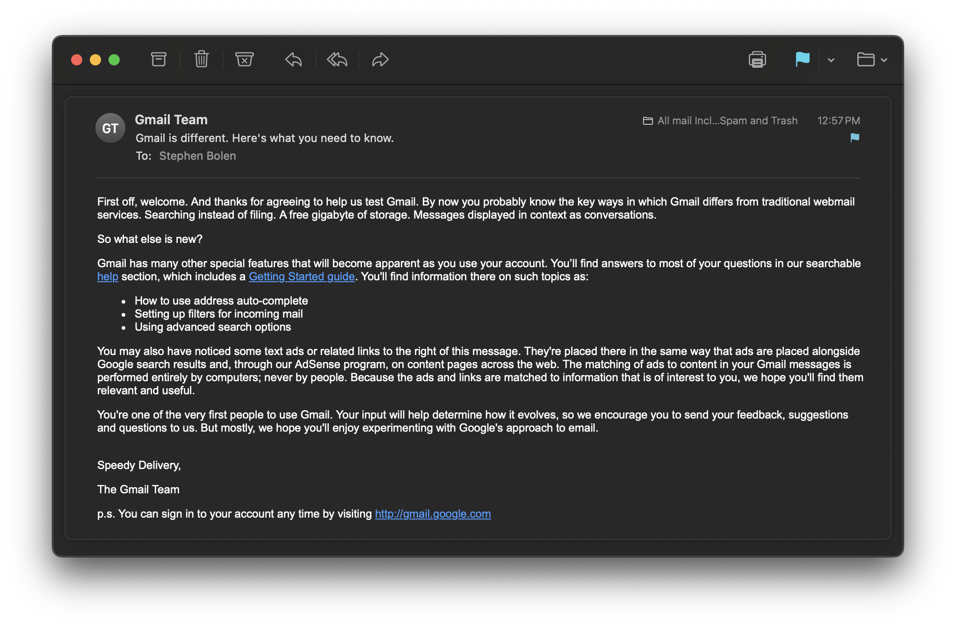Open the All mail Incl...Spam and Trash mailbox label
Image resolution: width=956 pixels, height=626 pixels.
720,121
